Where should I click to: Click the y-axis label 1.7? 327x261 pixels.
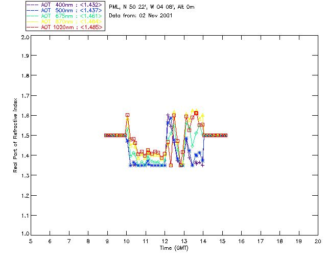25,96
